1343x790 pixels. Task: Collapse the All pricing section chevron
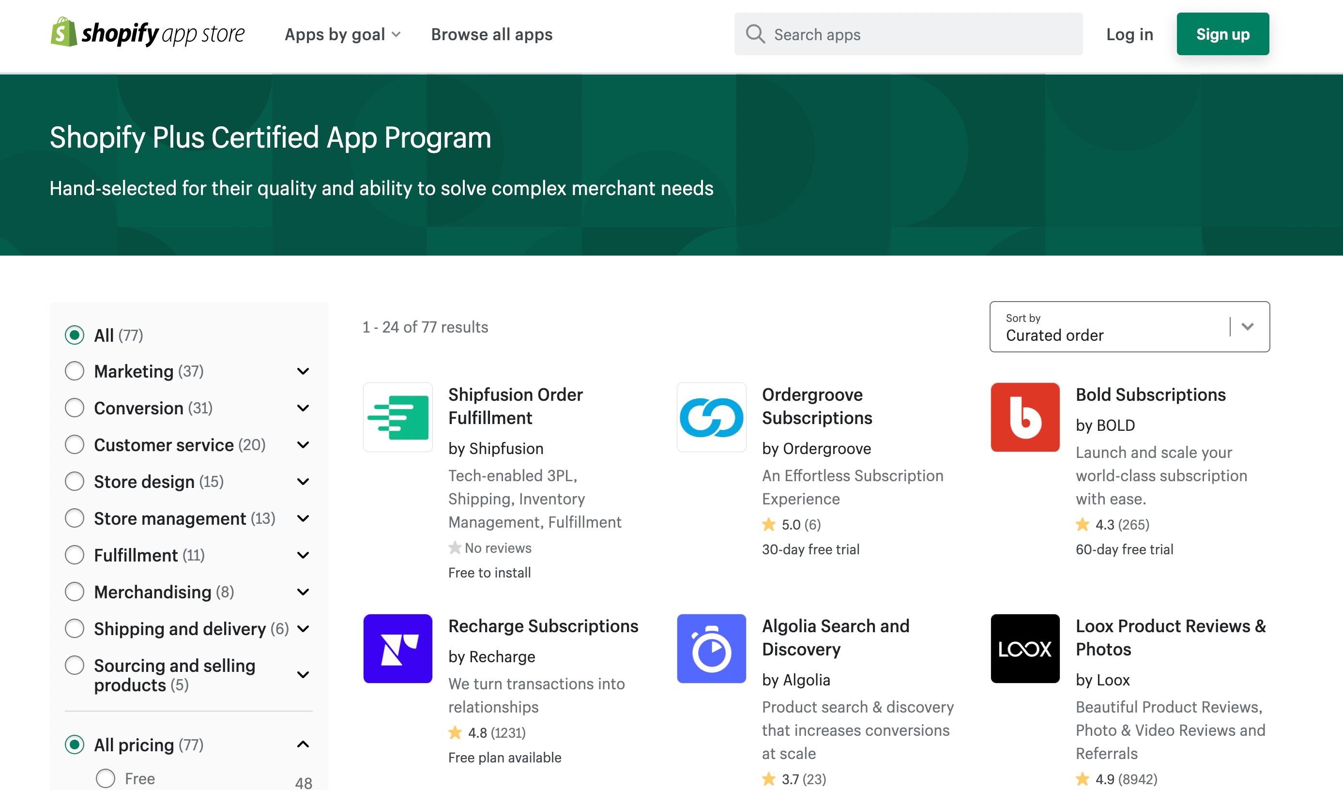pyautogui.click(x=303, y=744)
